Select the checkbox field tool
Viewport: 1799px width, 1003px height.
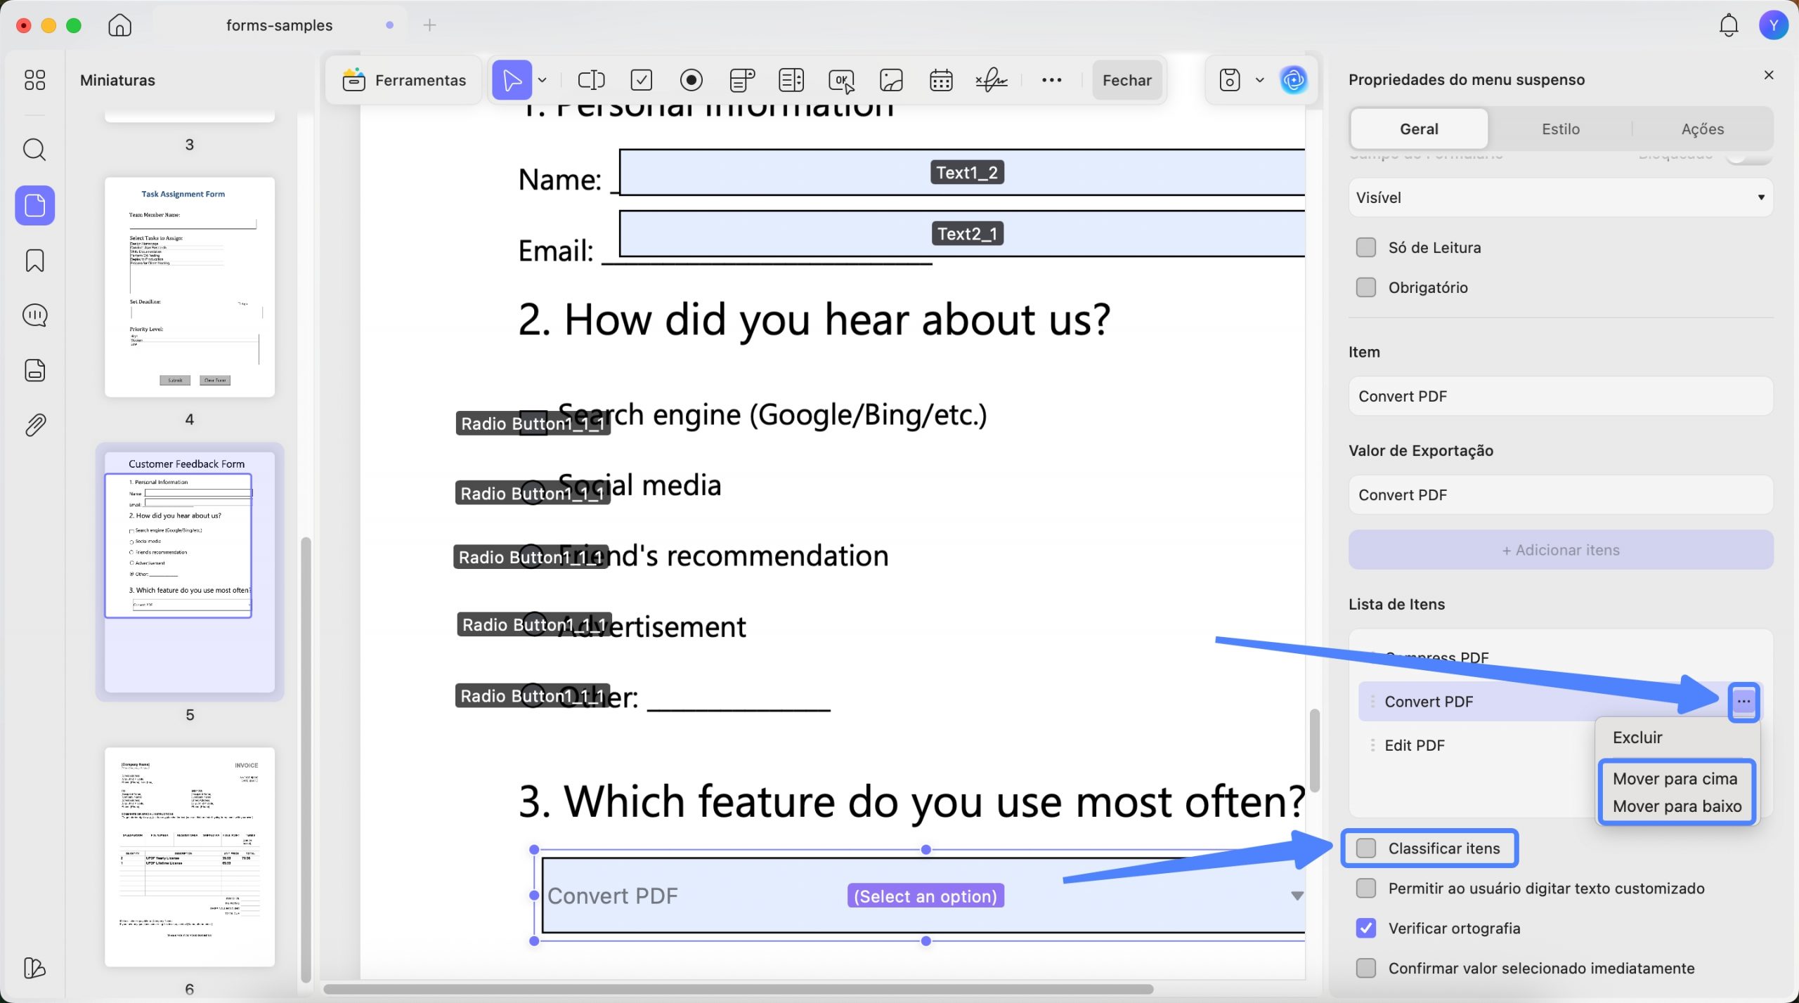[642, 80]
